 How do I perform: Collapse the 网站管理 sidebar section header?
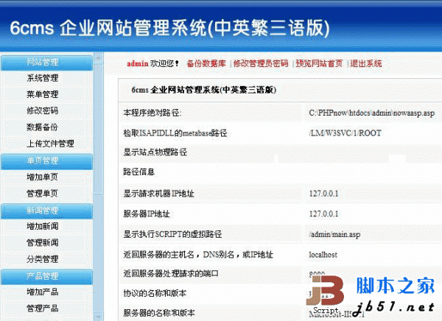46,63
